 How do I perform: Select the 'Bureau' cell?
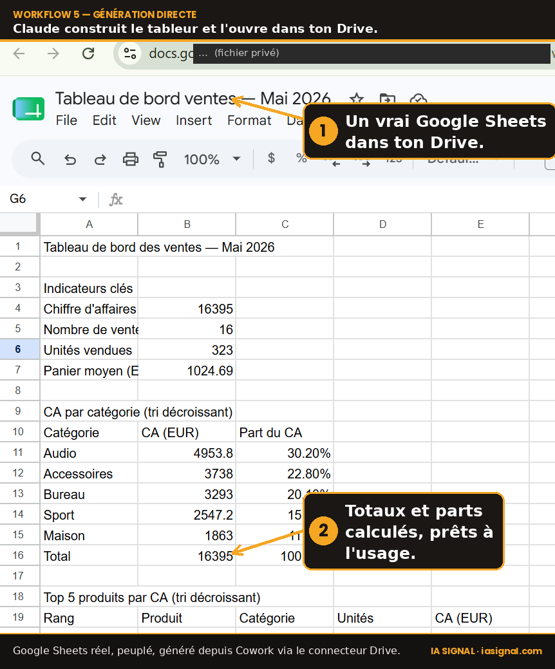pos(89,495)
